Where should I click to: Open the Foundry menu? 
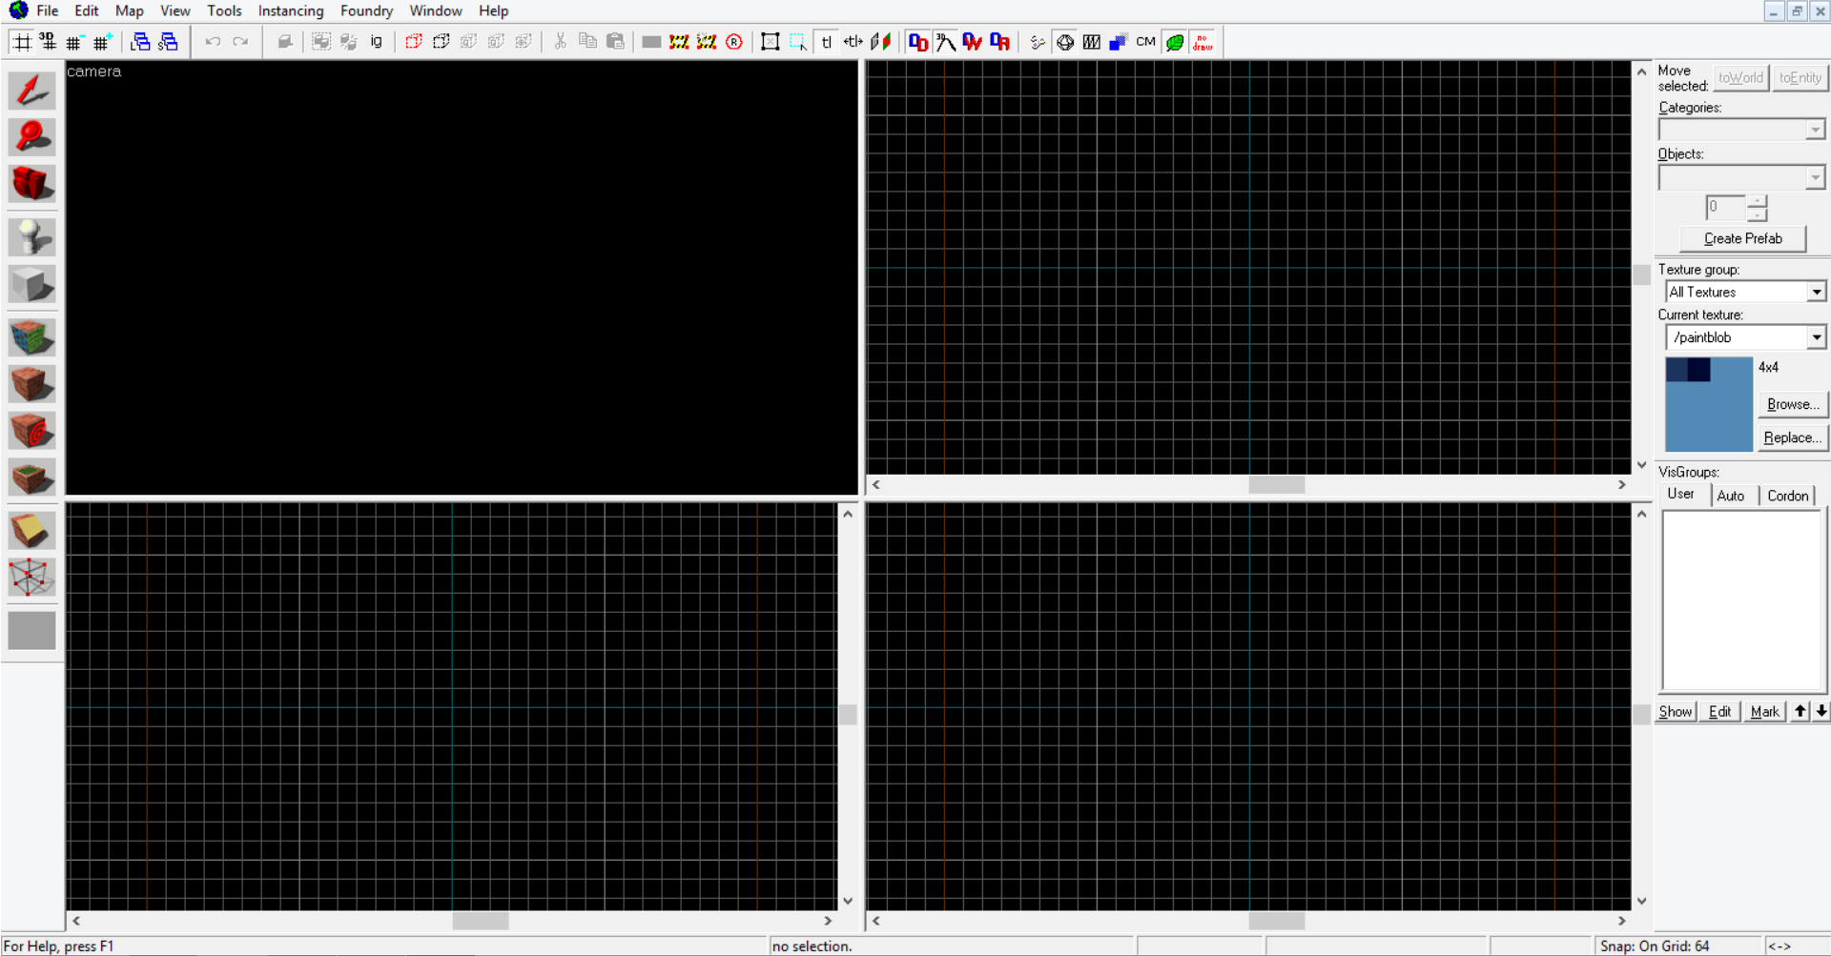click(366, 11)
